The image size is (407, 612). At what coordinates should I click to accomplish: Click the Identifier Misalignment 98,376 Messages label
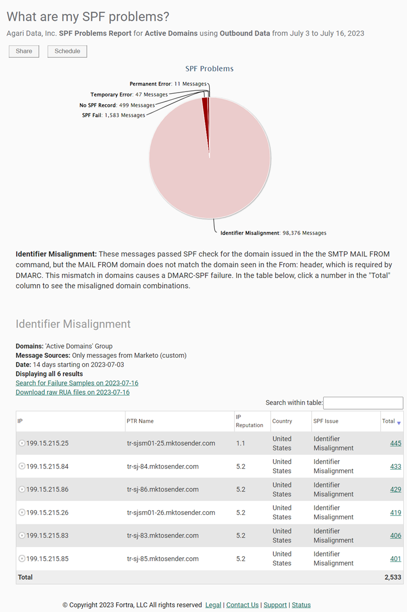click(273, 233)
